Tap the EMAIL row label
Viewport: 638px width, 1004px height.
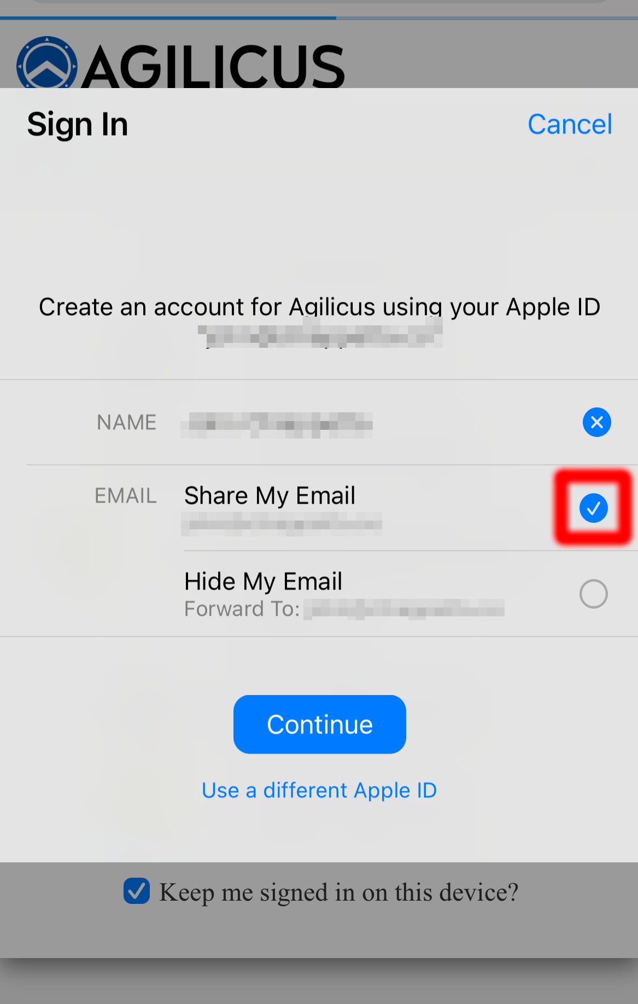click(126, 495)
